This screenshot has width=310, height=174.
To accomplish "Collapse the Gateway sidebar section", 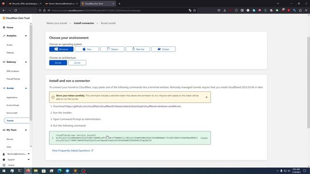I will 26,62.
